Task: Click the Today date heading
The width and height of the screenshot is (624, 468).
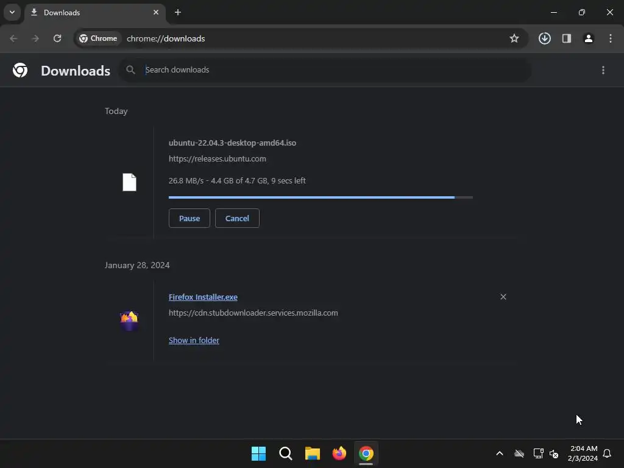Action: (x=116, y=112)
